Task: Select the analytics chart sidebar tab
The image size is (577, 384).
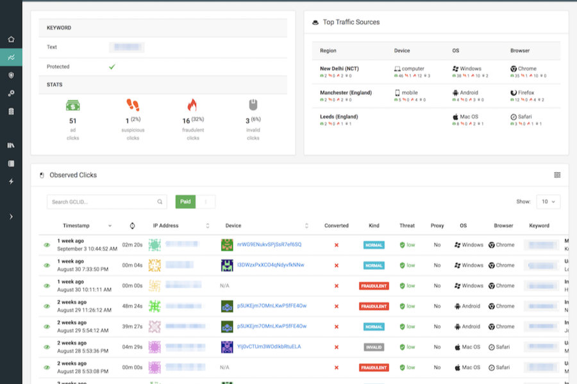Action: (x=11, y=57)
